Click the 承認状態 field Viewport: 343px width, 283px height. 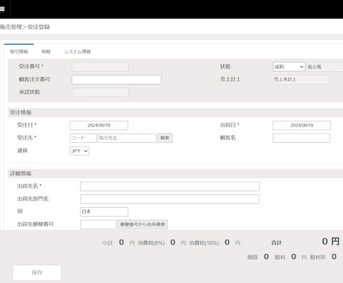click(100, 92)
